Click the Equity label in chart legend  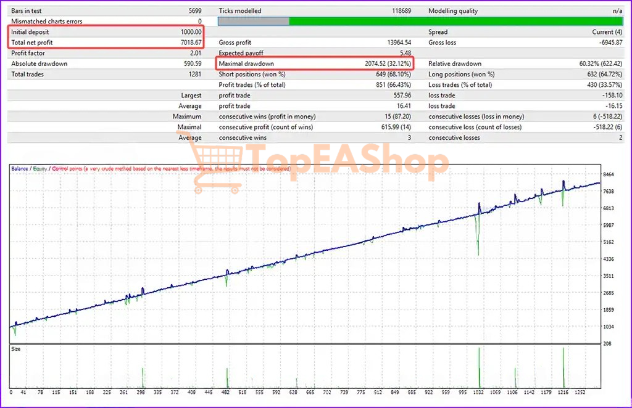coord(41,168)
